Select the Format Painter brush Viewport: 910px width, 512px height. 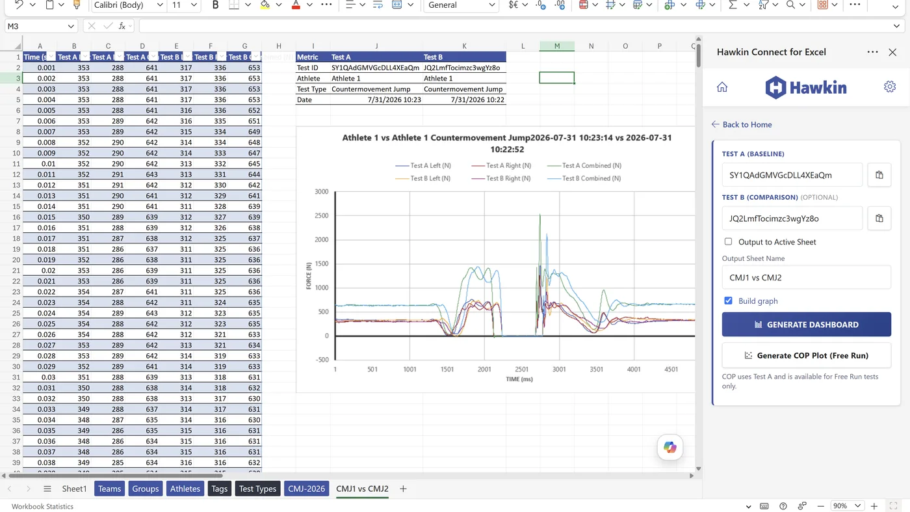click(x=77, y=5)
